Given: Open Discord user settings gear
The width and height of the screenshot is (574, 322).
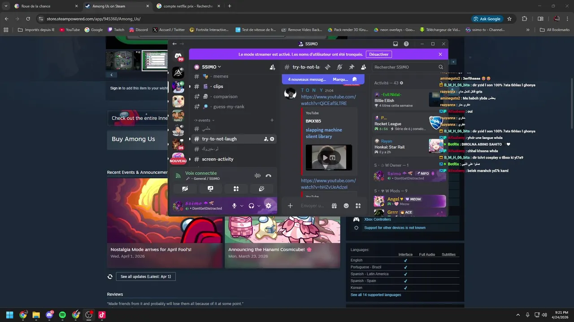Looking at the screenshot, I should pyautogui.click(x=268, y=206).
